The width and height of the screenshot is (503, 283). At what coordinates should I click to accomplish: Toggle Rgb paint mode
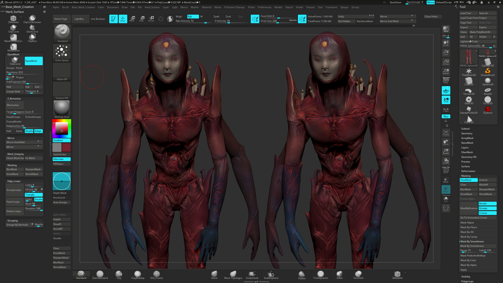tap(192, 16)
